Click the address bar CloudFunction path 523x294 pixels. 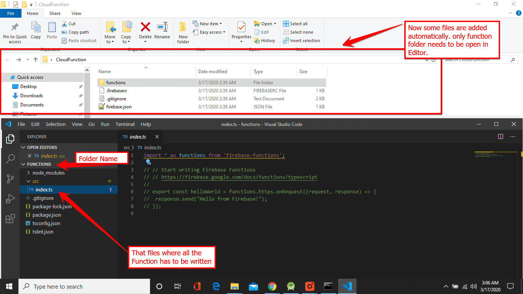[71, 60]
